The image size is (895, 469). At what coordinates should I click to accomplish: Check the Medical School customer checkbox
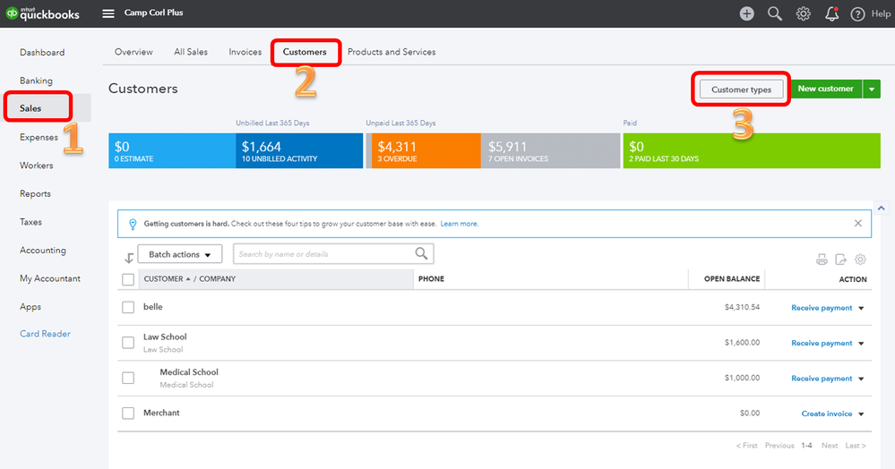128,378
